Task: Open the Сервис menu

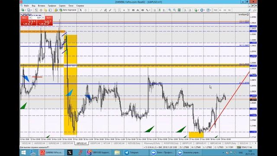Action: coord(62,6)
